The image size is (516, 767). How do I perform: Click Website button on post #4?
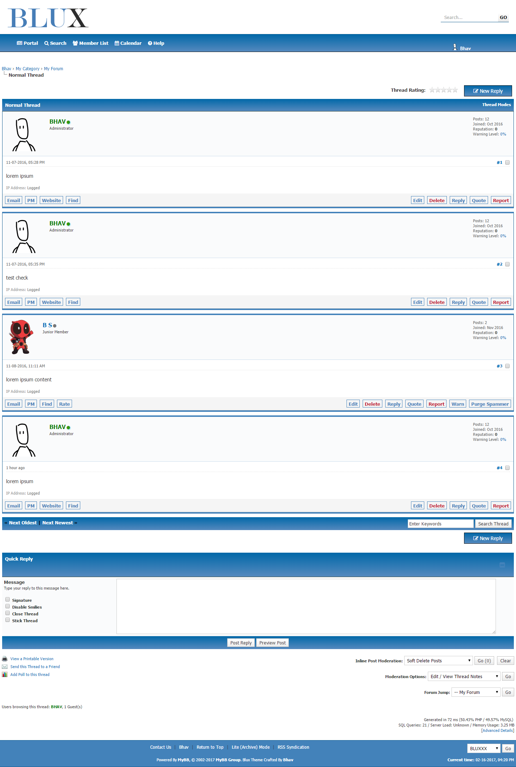coord(51,506)
